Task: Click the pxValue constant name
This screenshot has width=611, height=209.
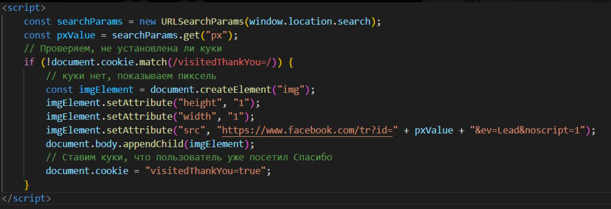Action: click(x=76, y=35)
